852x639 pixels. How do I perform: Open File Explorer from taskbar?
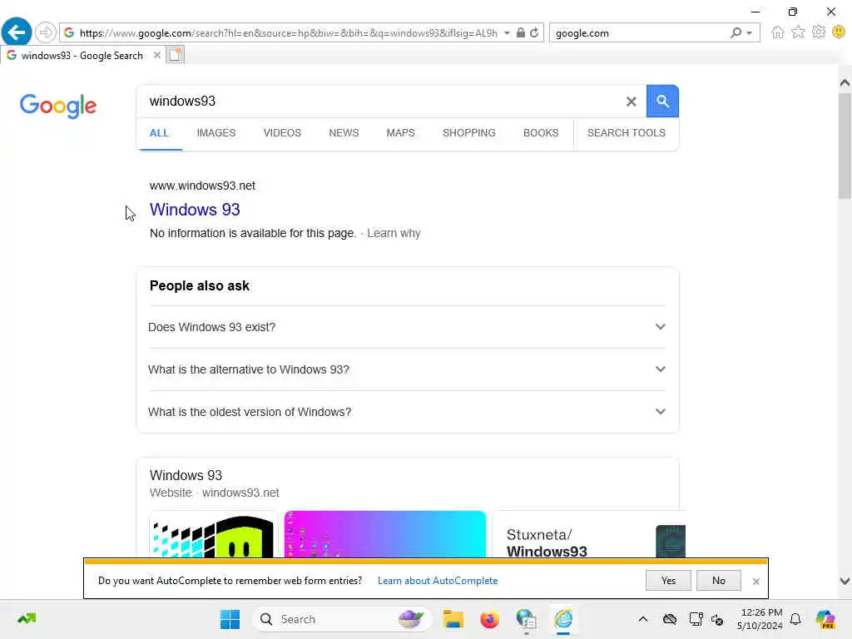pos(453,619)
